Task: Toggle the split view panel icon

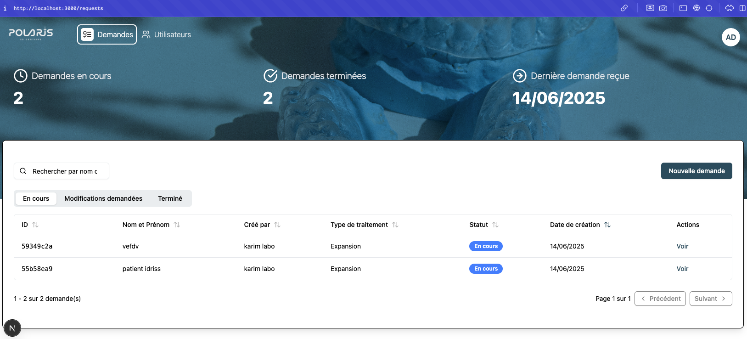Action: (742, 8)
